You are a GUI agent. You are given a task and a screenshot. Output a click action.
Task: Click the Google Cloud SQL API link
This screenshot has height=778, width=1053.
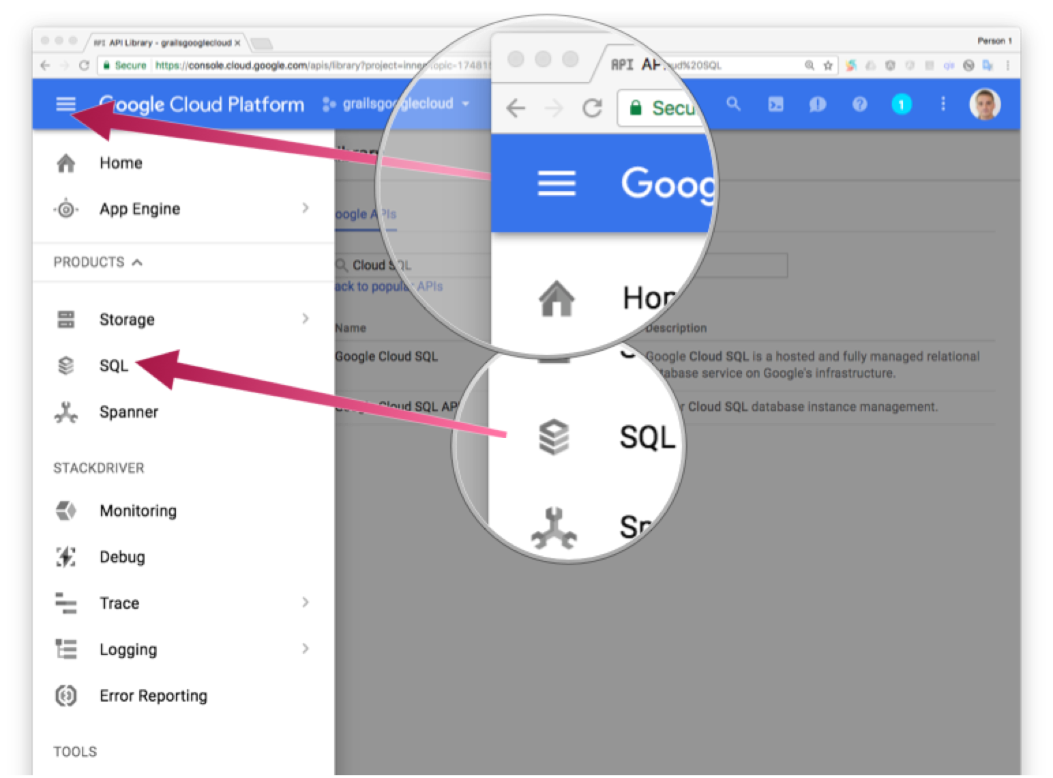[396, 407]
